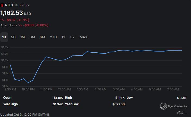Switch to the 6M range tab
This screenshot has width=191, height=117.
(x=42, y=37)
